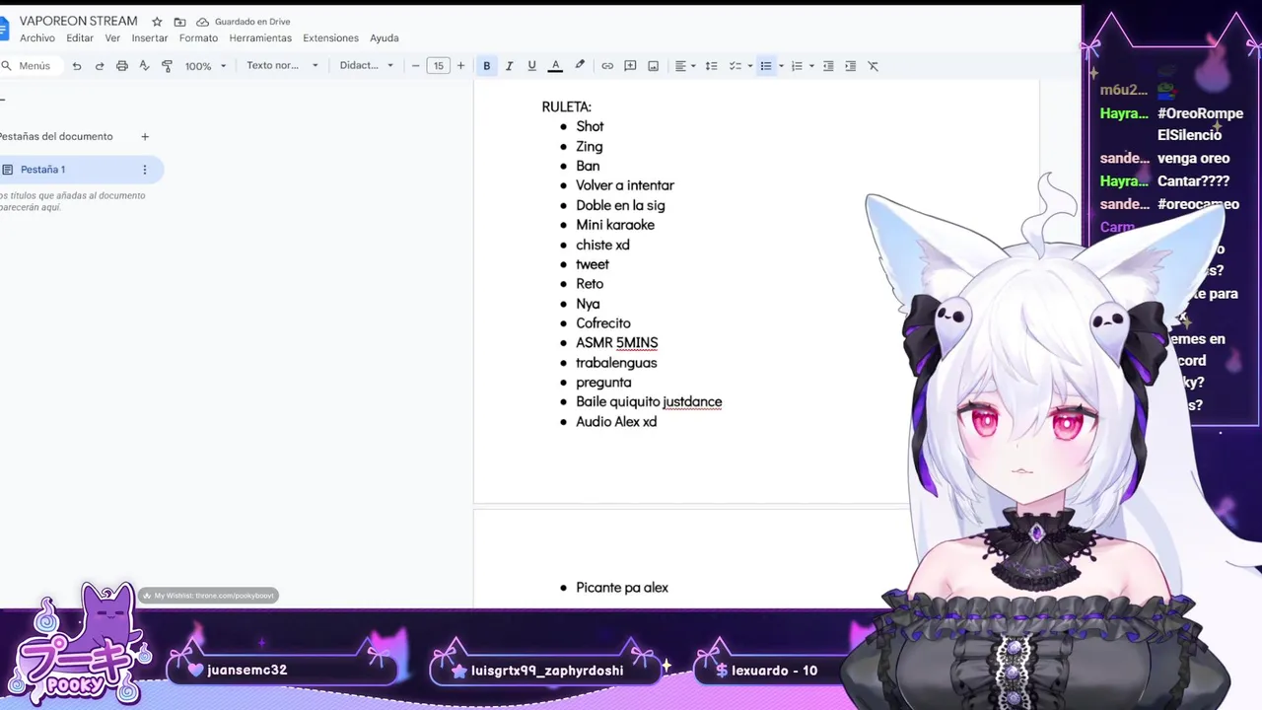Click the Volver a intentar item
This screenshot has height=710, width=1262.
625,185
